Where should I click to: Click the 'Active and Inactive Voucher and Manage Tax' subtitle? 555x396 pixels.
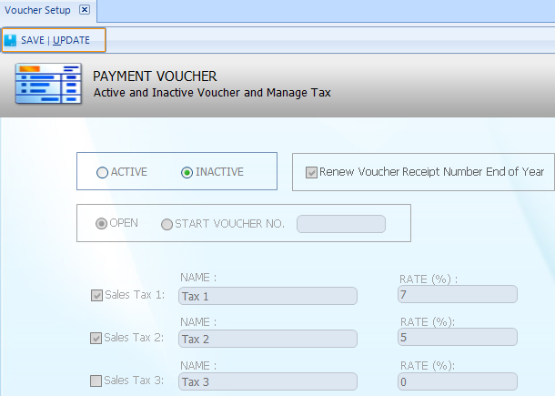(x=212, y=93)
